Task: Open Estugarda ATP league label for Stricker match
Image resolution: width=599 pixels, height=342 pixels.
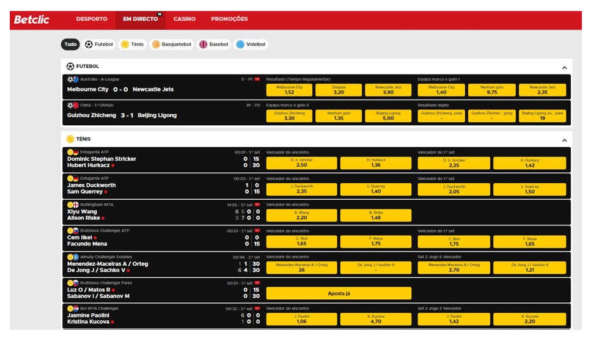Action: (x=94, y=152)
